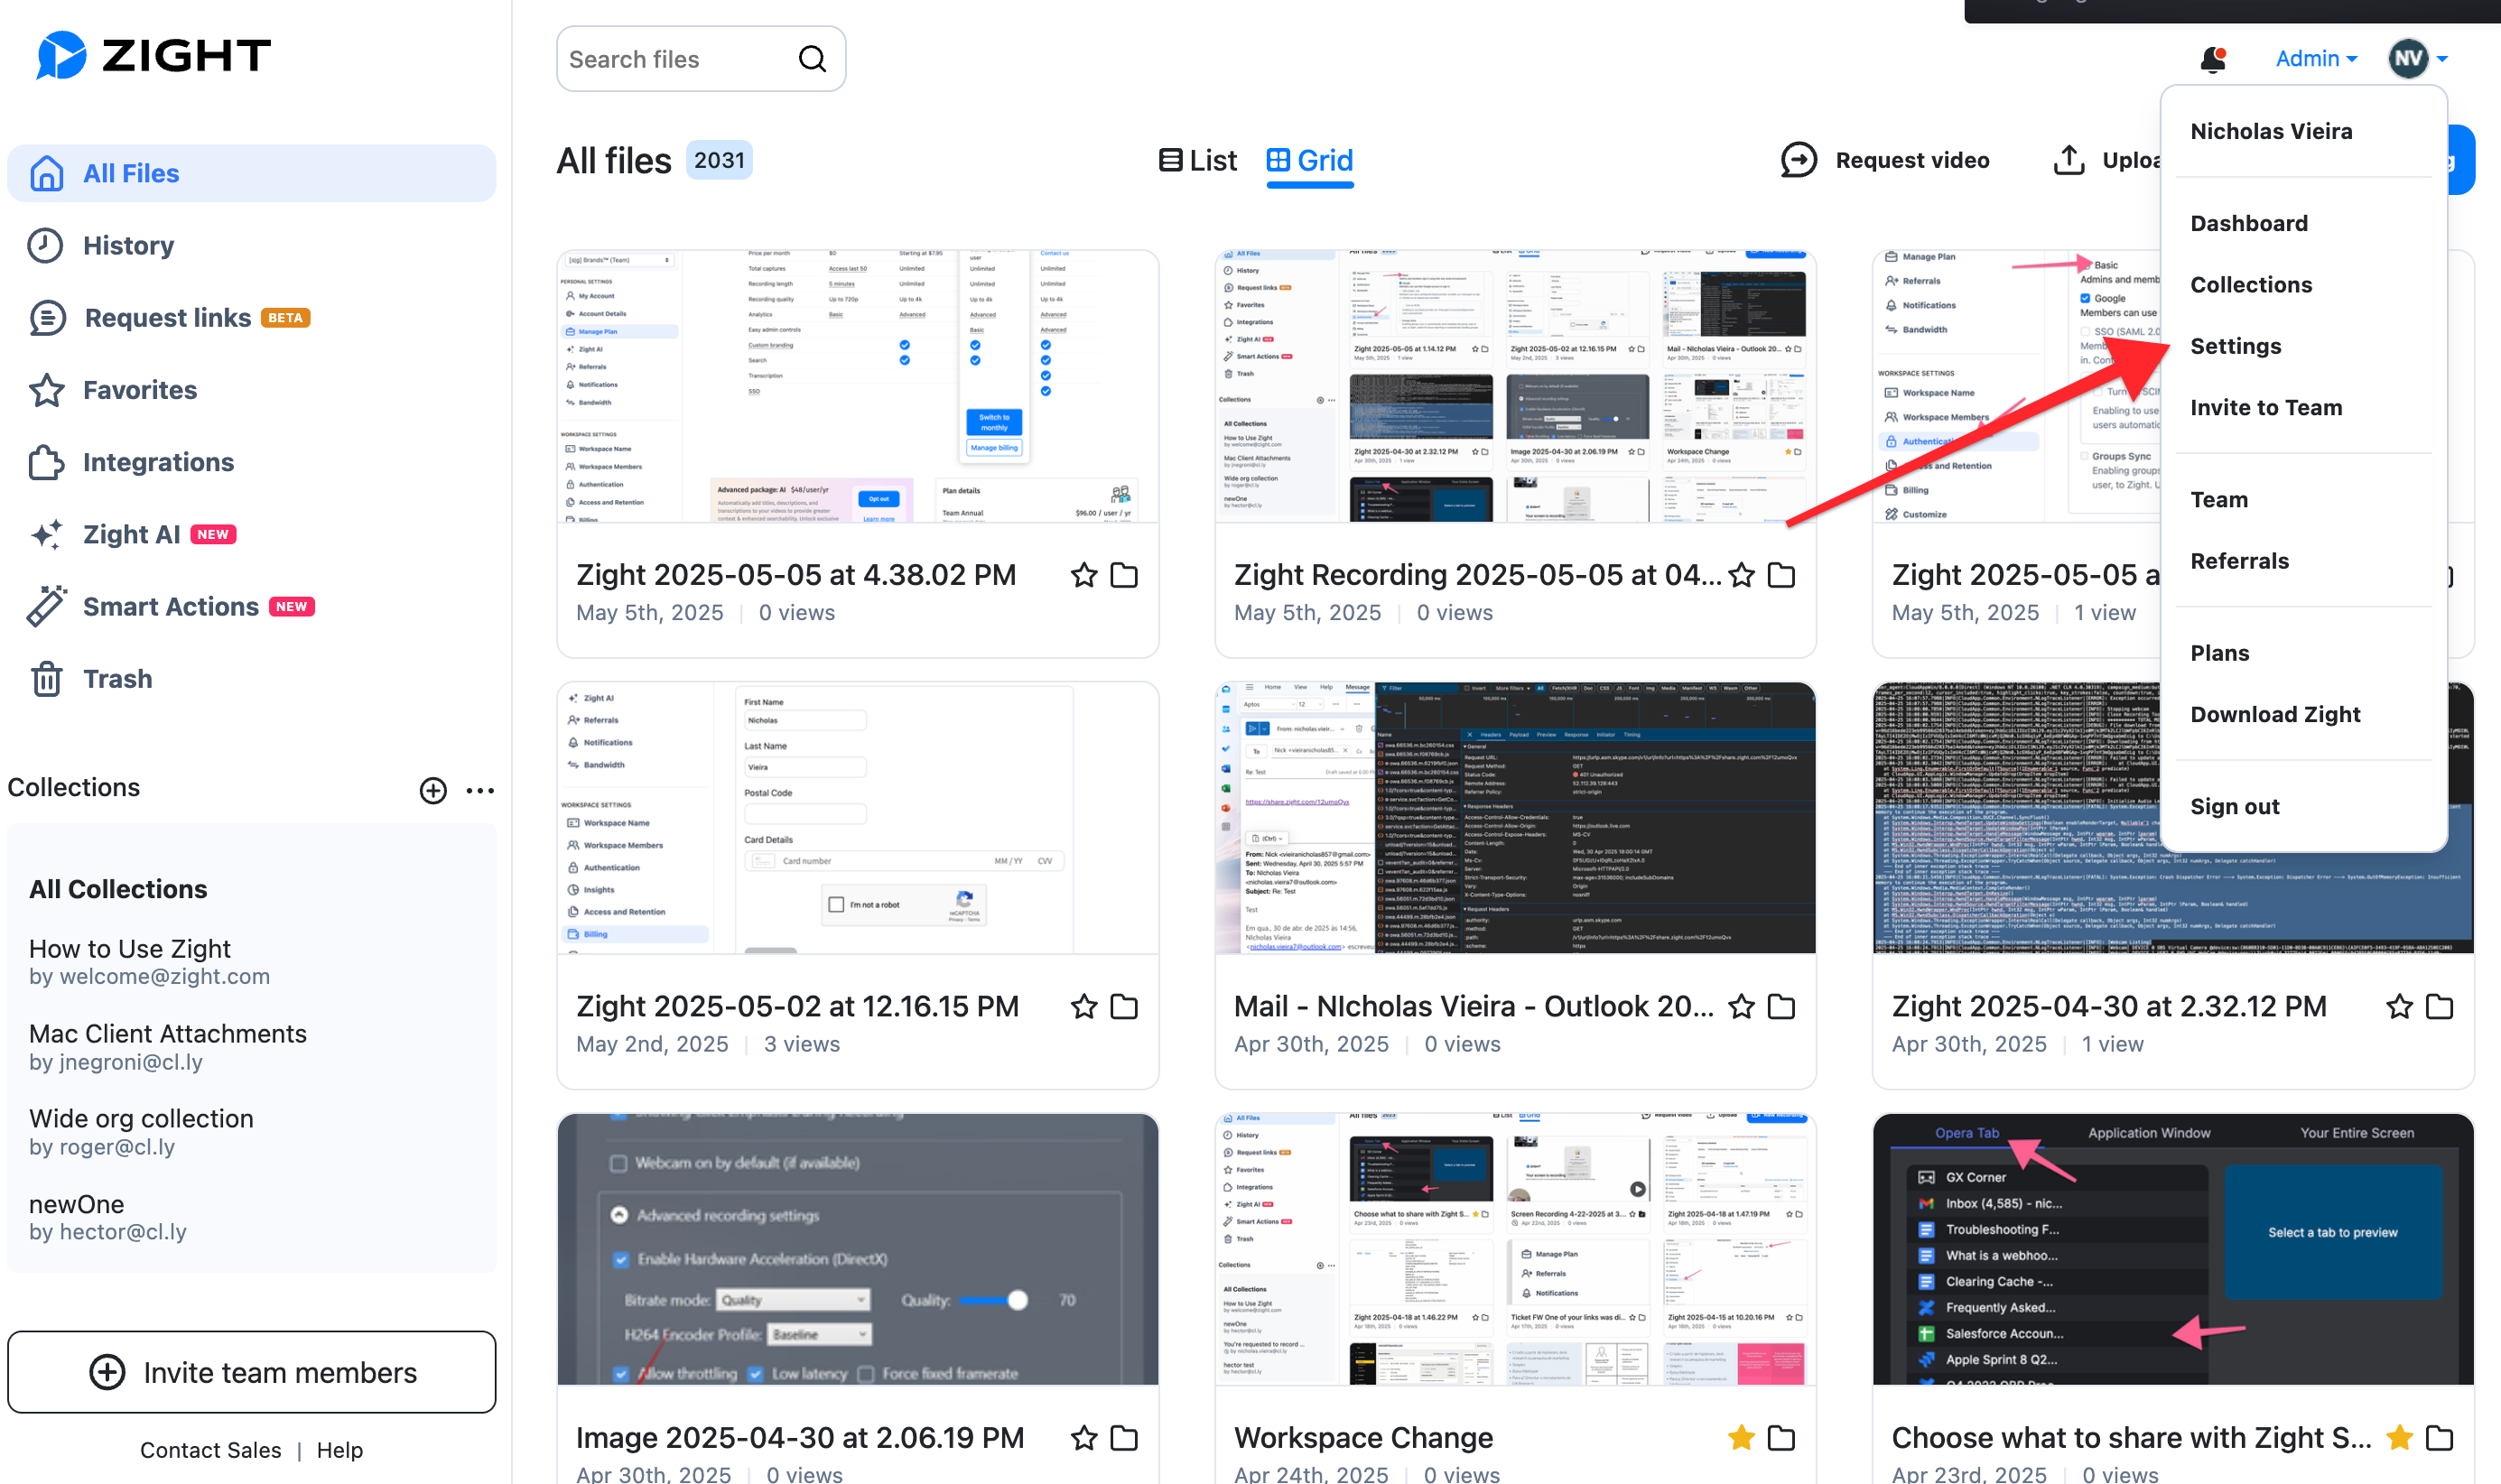Screen dimensions: 2501x1484
Task: Switch to List view
Action: [x=1197, y=160]
